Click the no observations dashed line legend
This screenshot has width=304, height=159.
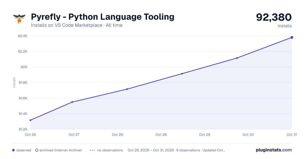click(92, 150)
